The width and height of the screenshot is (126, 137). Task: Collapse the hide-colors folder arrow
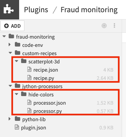point(16,94)
